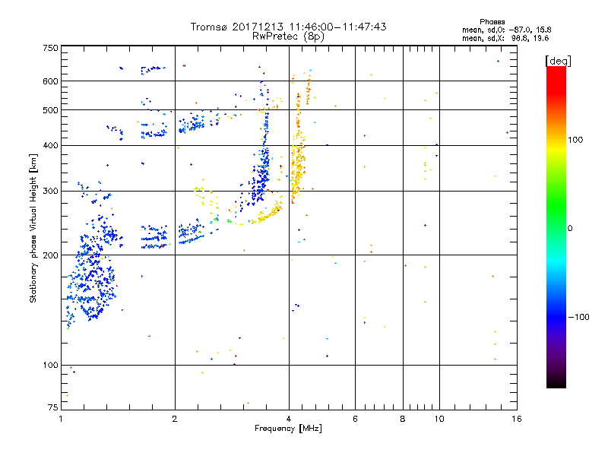Click the '[deg]' colorbar unit label

coord(558,61)
